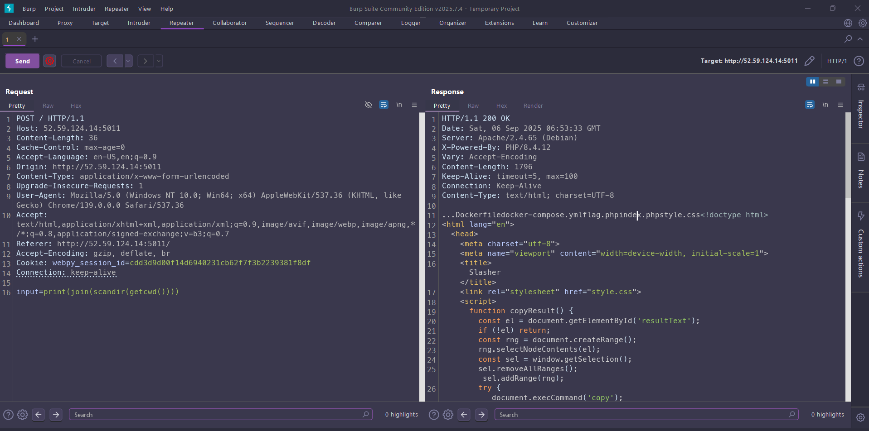Click the globe icon in the top toolbar

pos(848,23)
